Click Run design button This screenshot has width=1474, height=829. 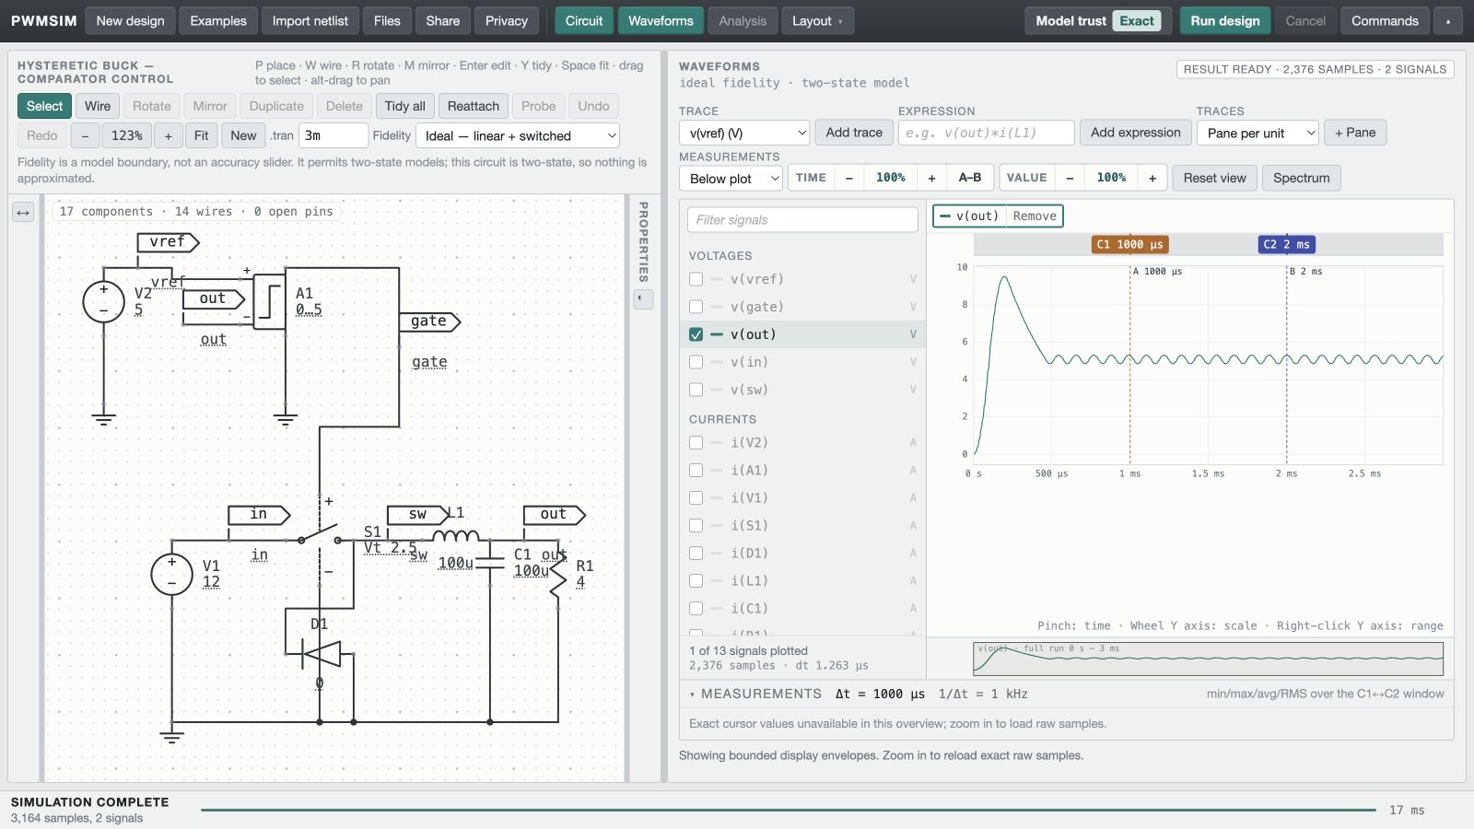[1225, 21]
